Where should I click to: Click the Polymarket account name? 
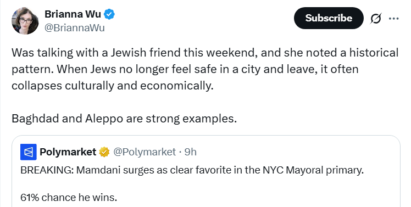click(68, 152)
